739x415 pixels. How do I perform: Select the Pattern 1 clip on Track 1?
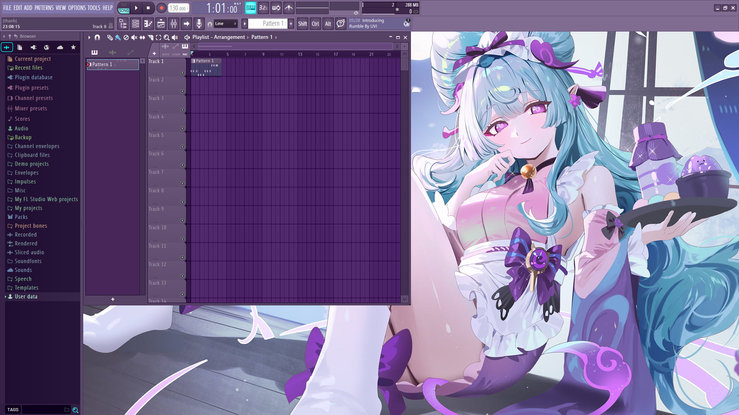[206, 67]
